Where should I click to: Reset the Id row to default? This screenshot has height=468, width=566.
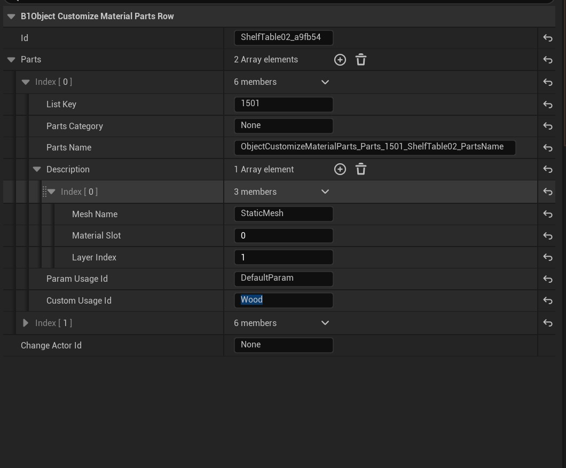pos(548,38)
